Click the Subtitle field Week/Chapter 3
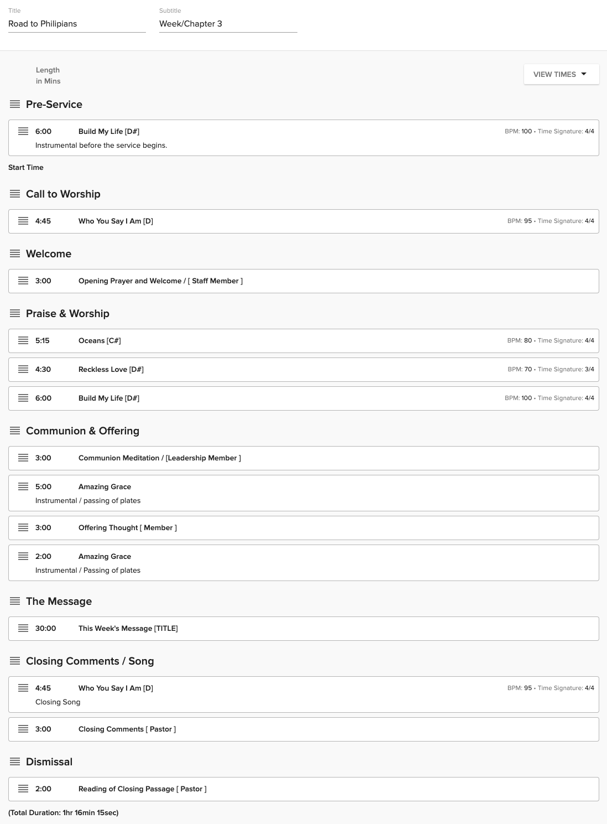The height and width of the screenshot is (824, 607). click(228, 24)
